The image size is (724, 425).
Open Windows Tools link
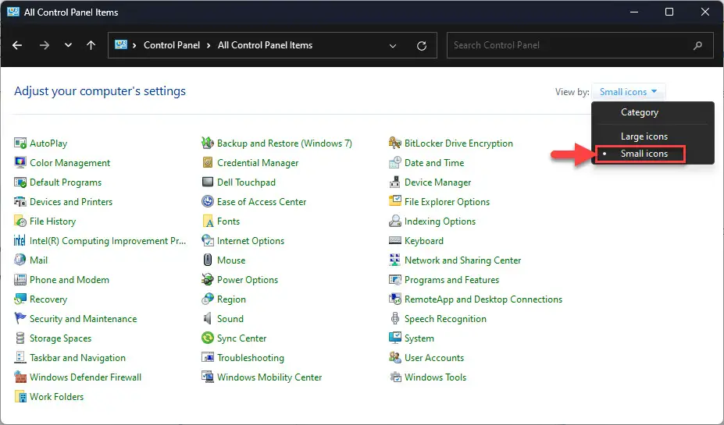pyautogui.click(x=436, y=377)
